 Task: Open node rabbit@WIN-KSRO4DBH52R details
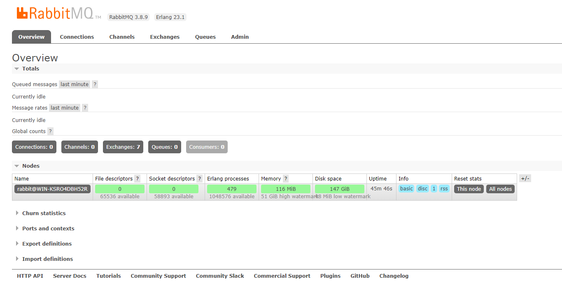pyautogui.click(x=52, y=189)
